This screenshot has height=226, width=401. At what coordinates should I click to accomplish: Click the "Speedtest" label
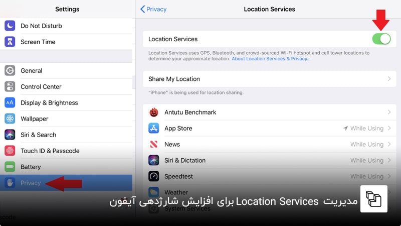(x=178, y=176)
